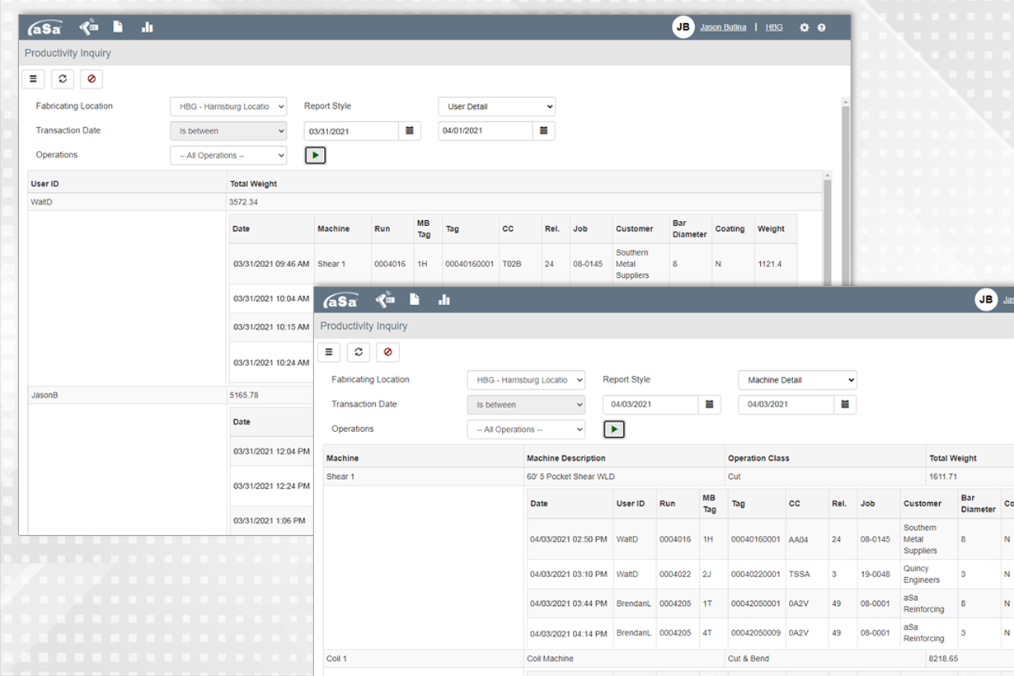Click the 1611.71 total weight value
1014x676 pixels.
[943, 476]
